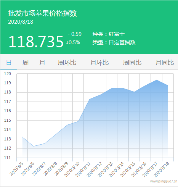Click the 2020/8/11 x-axis date label
Viewport: 178px width, 187px height.
tap(83, 169)
